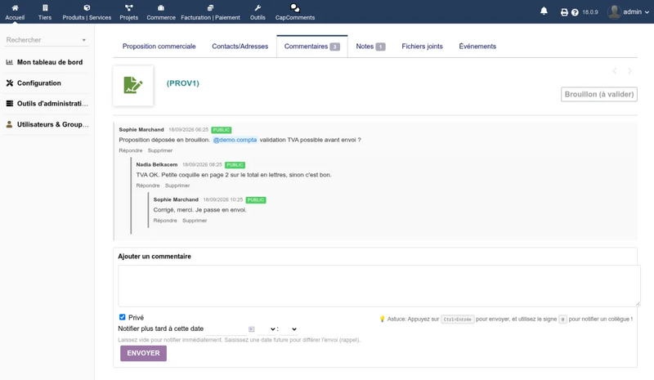Viewport: 654px width, 380px height.
Task: Open Utilisateurs & Groupes in sidebar
Action: pos(47,124)
